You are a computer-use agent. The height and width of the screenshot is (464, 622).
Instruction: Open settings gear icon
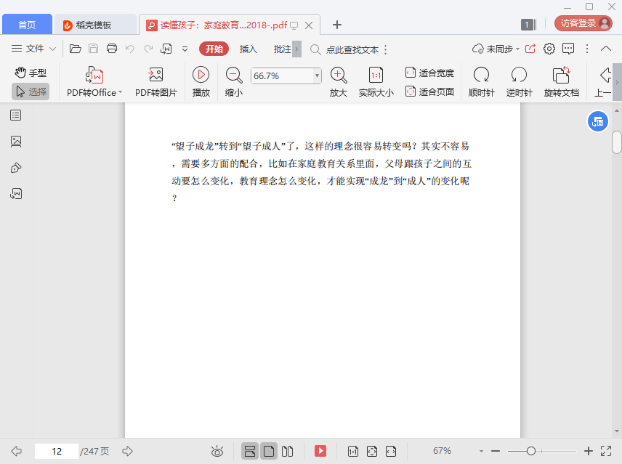549,49
